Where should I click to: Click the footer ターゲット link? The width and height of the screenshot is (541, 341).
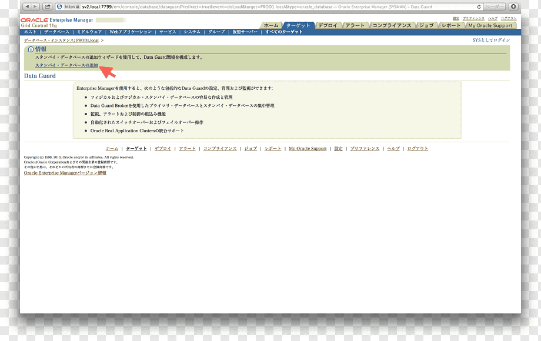click(136, 149)
